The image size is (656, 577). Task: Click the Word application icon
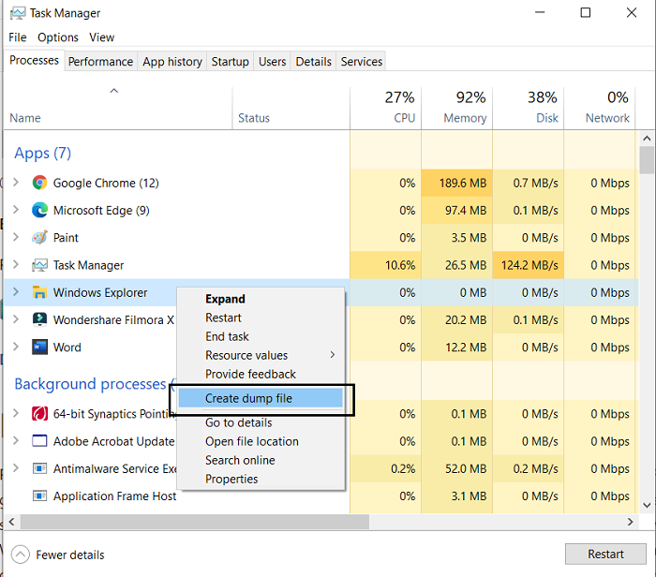[39, 348]
